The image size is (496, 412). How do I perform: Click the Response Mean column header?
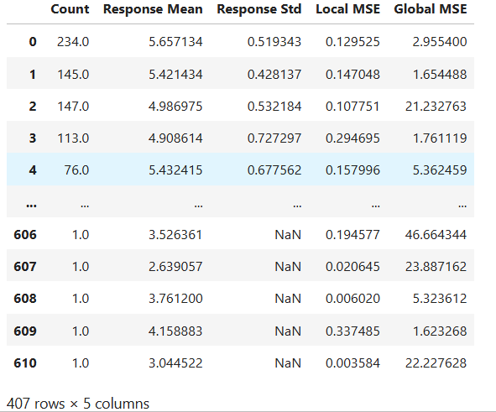(153, 9)
